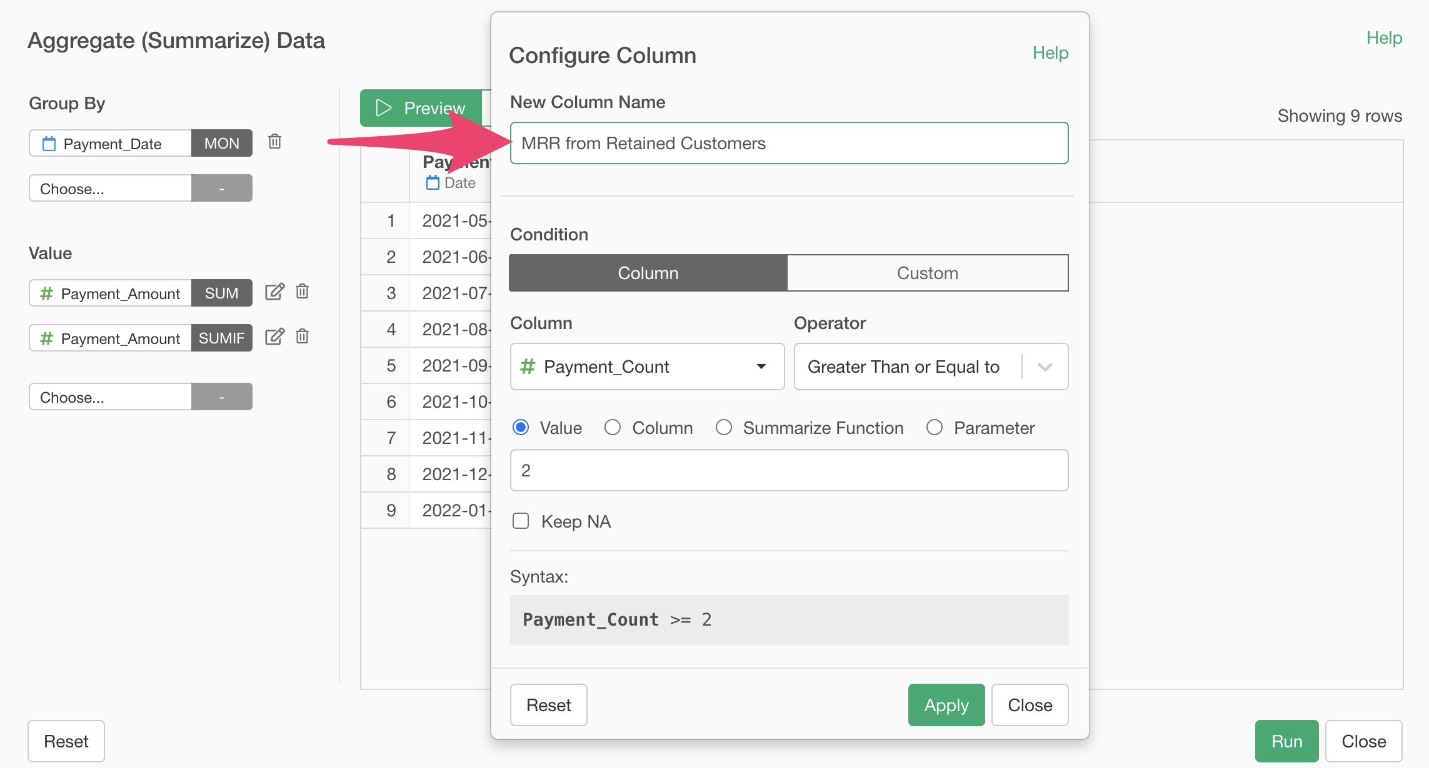
Task: Delete the SUMIF Payment_Amount value
Action: coord(303,337)
